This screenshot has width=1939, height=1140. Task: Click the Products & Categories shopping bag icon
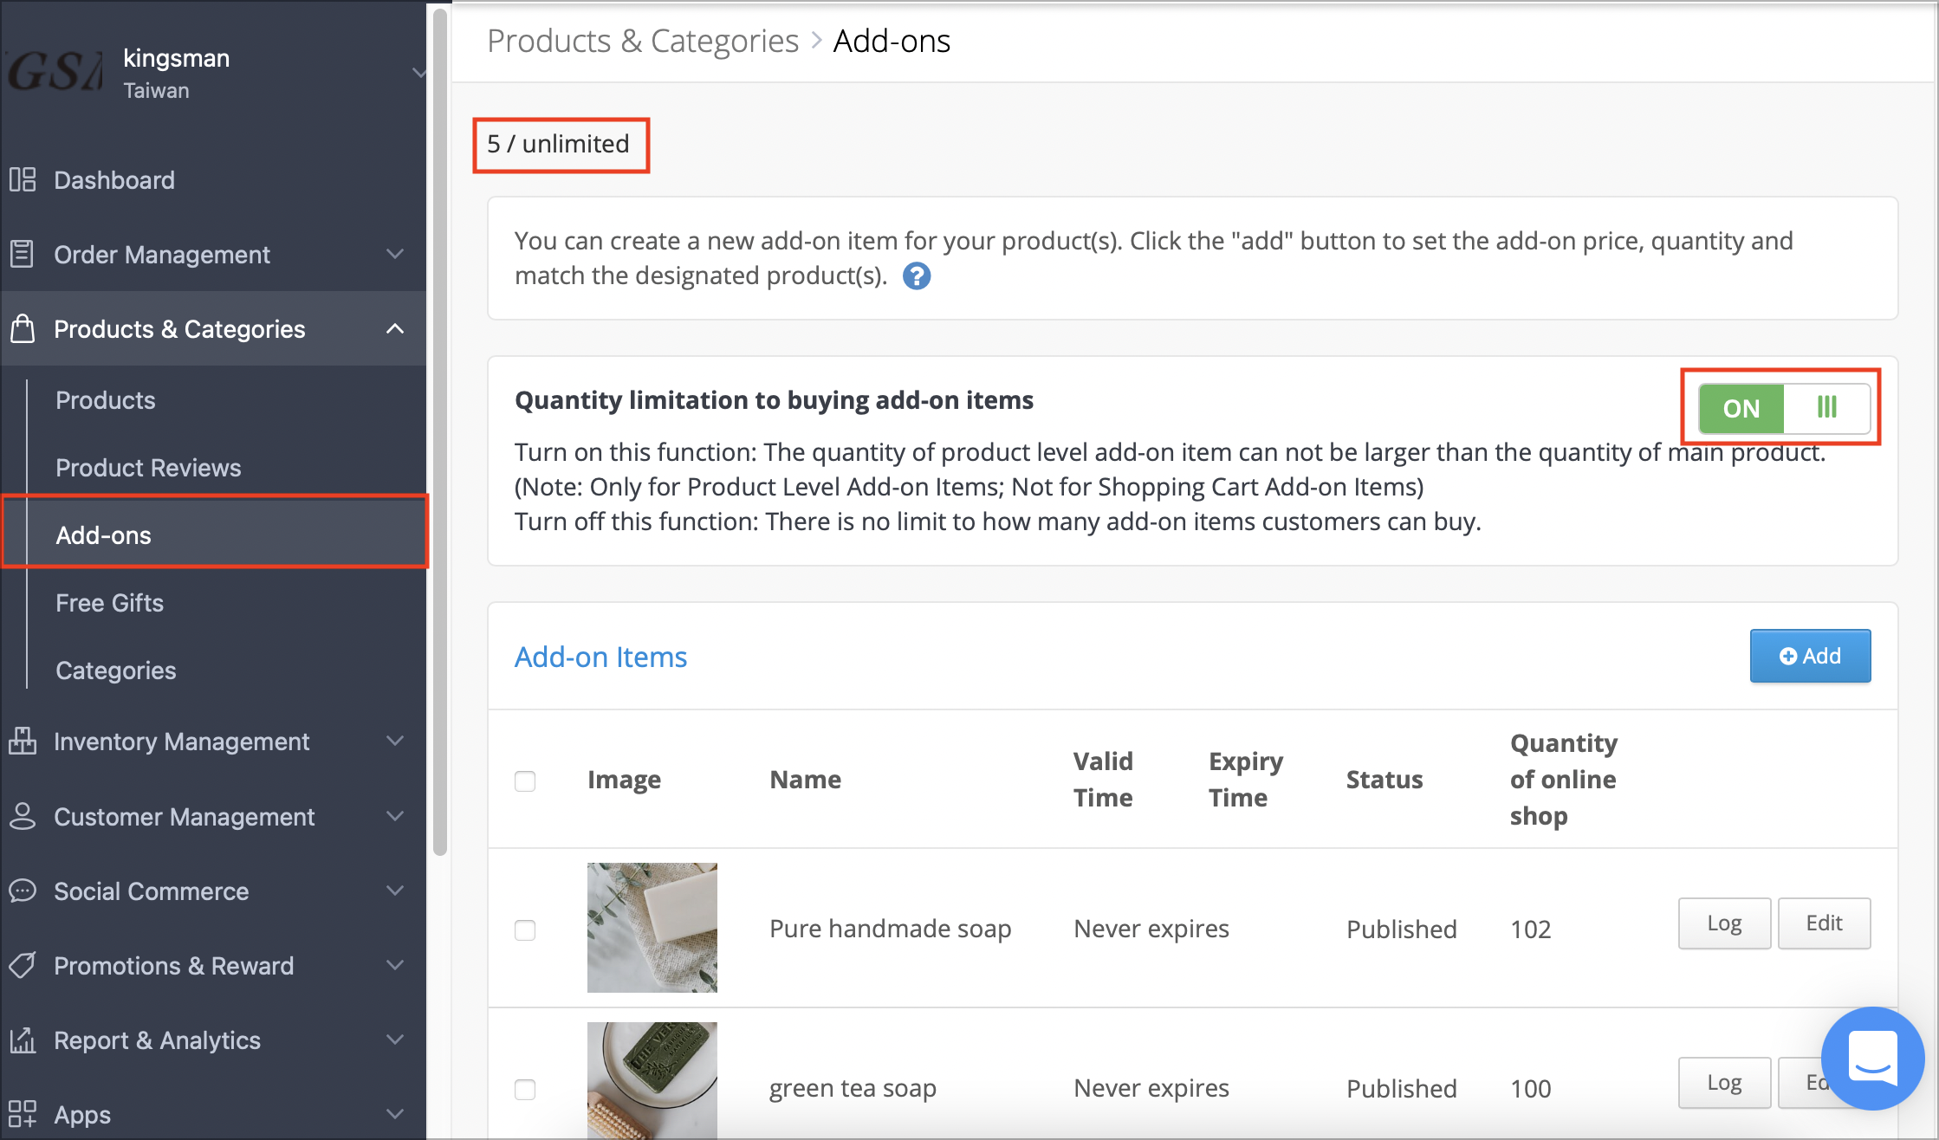click(x=23, y=328)
